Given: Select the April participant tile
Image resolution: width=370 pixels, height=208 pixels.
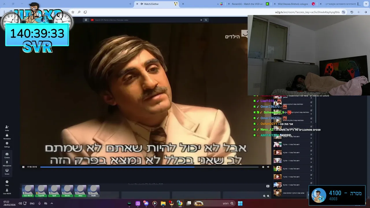Looking at the screenshot, I should (54, 191).
